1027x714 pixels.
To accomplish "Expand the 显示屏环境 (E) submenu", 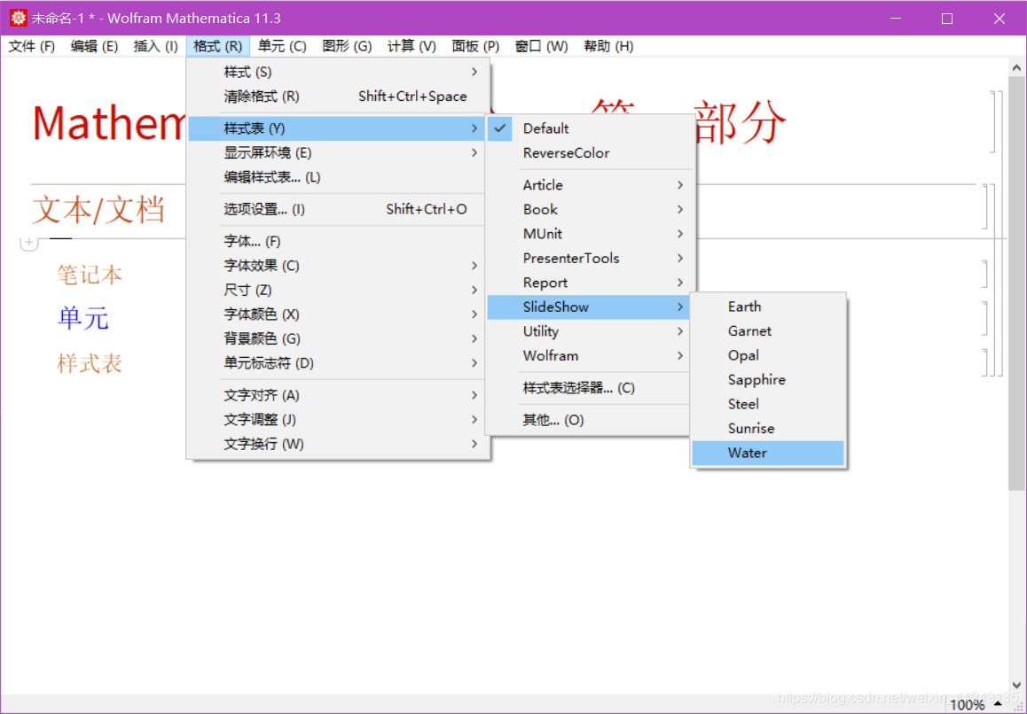I will tap(338, 152).
